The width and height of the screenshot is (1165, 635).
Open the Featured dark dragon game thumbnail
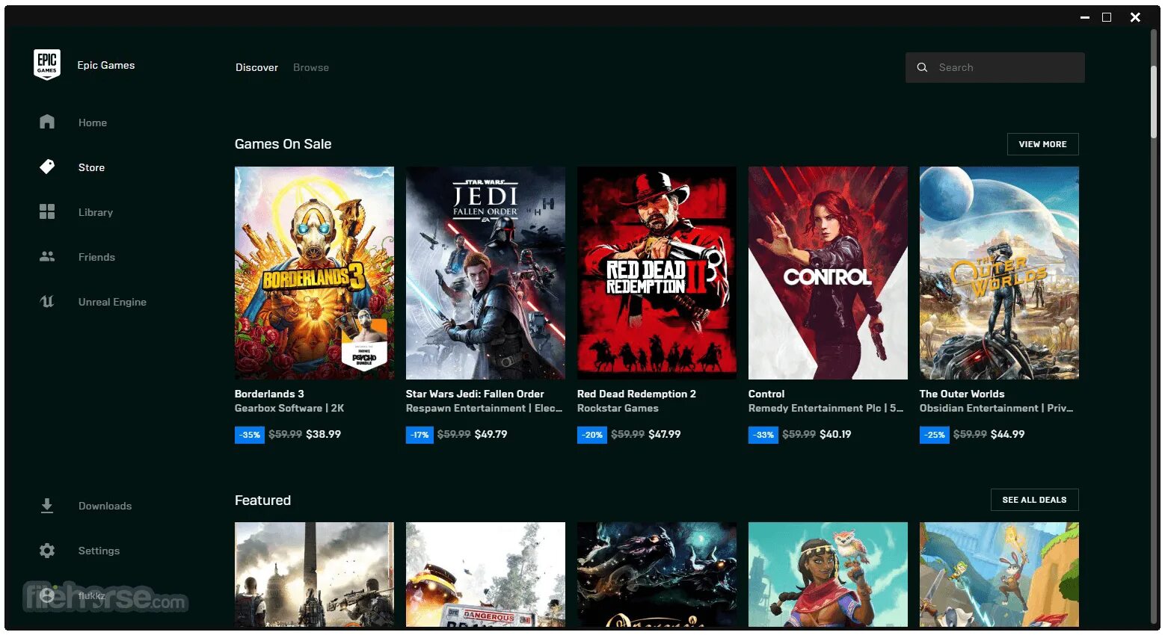pos(657,574)
